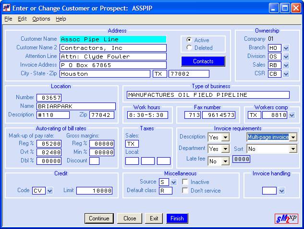
Task: Click the Branch field HO
Action: (275, 48)
